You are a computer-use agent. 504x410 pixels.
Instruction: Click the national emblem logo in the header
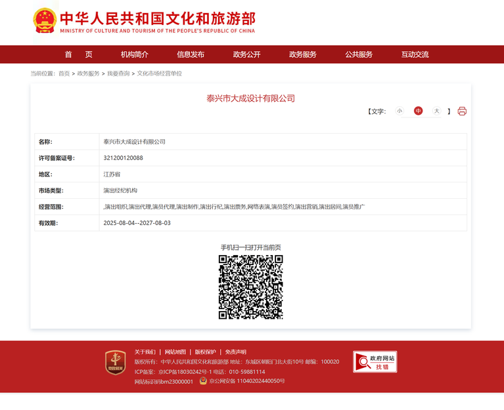click(45, 21)
